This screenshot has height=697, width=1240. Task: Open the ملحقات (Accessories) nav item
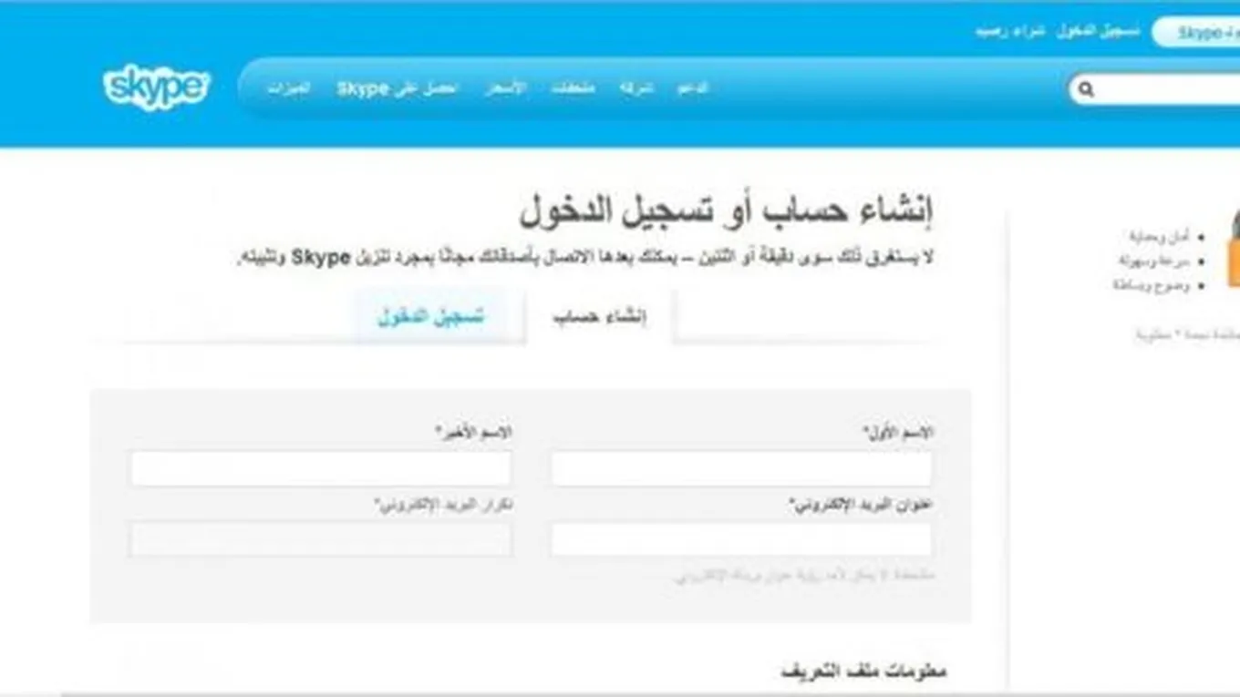point(573,88)
